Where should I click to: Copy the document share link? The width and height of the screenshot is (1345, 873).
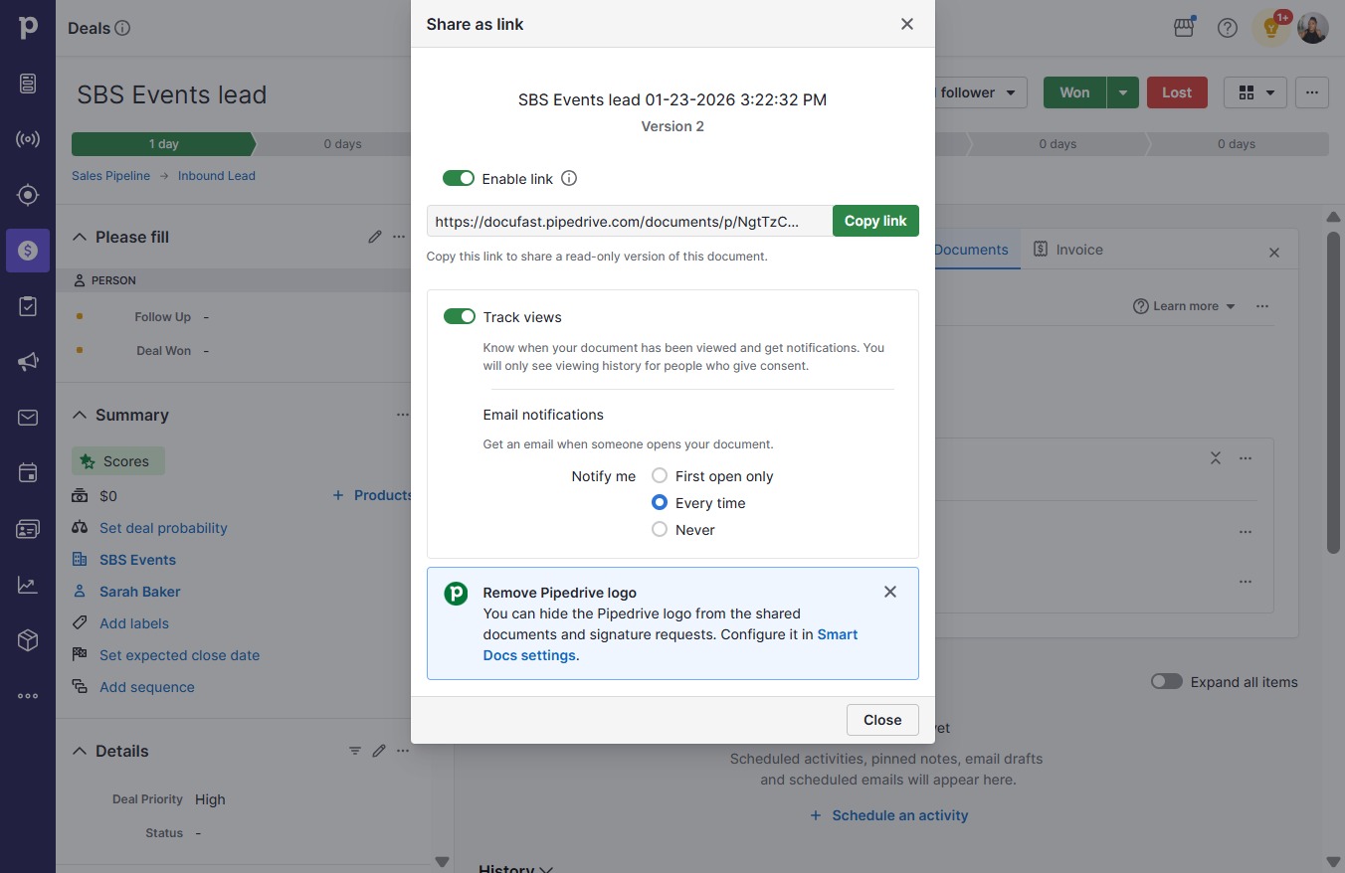[875, 221]
